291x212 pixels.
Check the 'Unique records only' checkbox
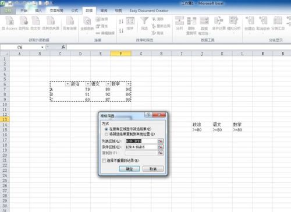pyautogui.click(x=104, y=160)
